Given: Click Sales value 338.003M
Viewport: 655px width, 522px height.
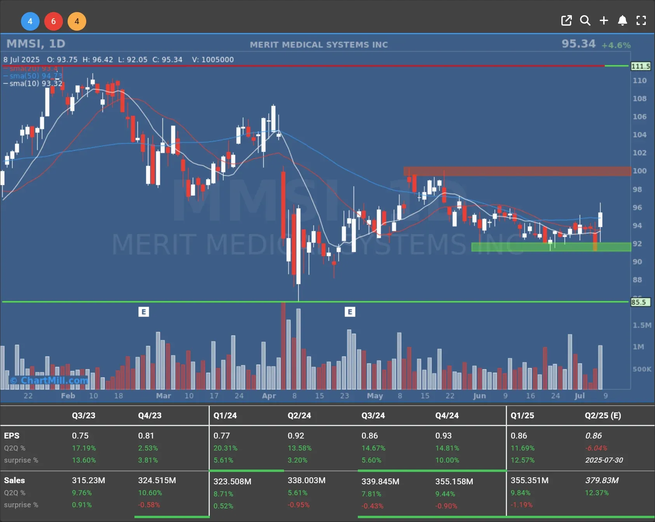Looking at the screenshot, I should click(307, 480).
